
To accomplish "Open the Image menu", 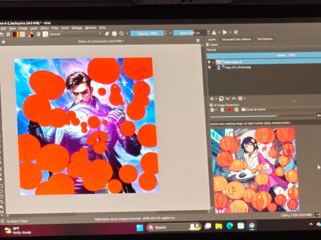I will (23, 28).
